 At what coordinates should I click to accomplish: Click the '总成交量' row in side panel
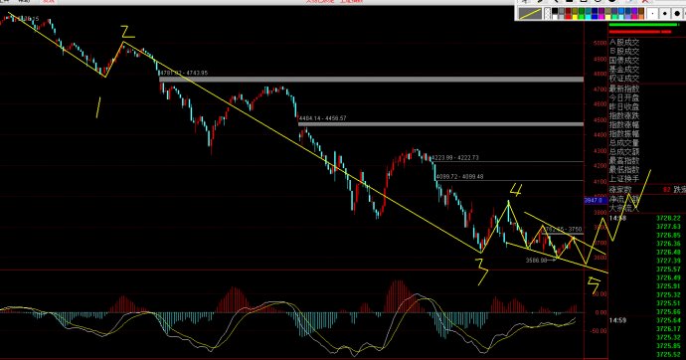click(624, 142)
